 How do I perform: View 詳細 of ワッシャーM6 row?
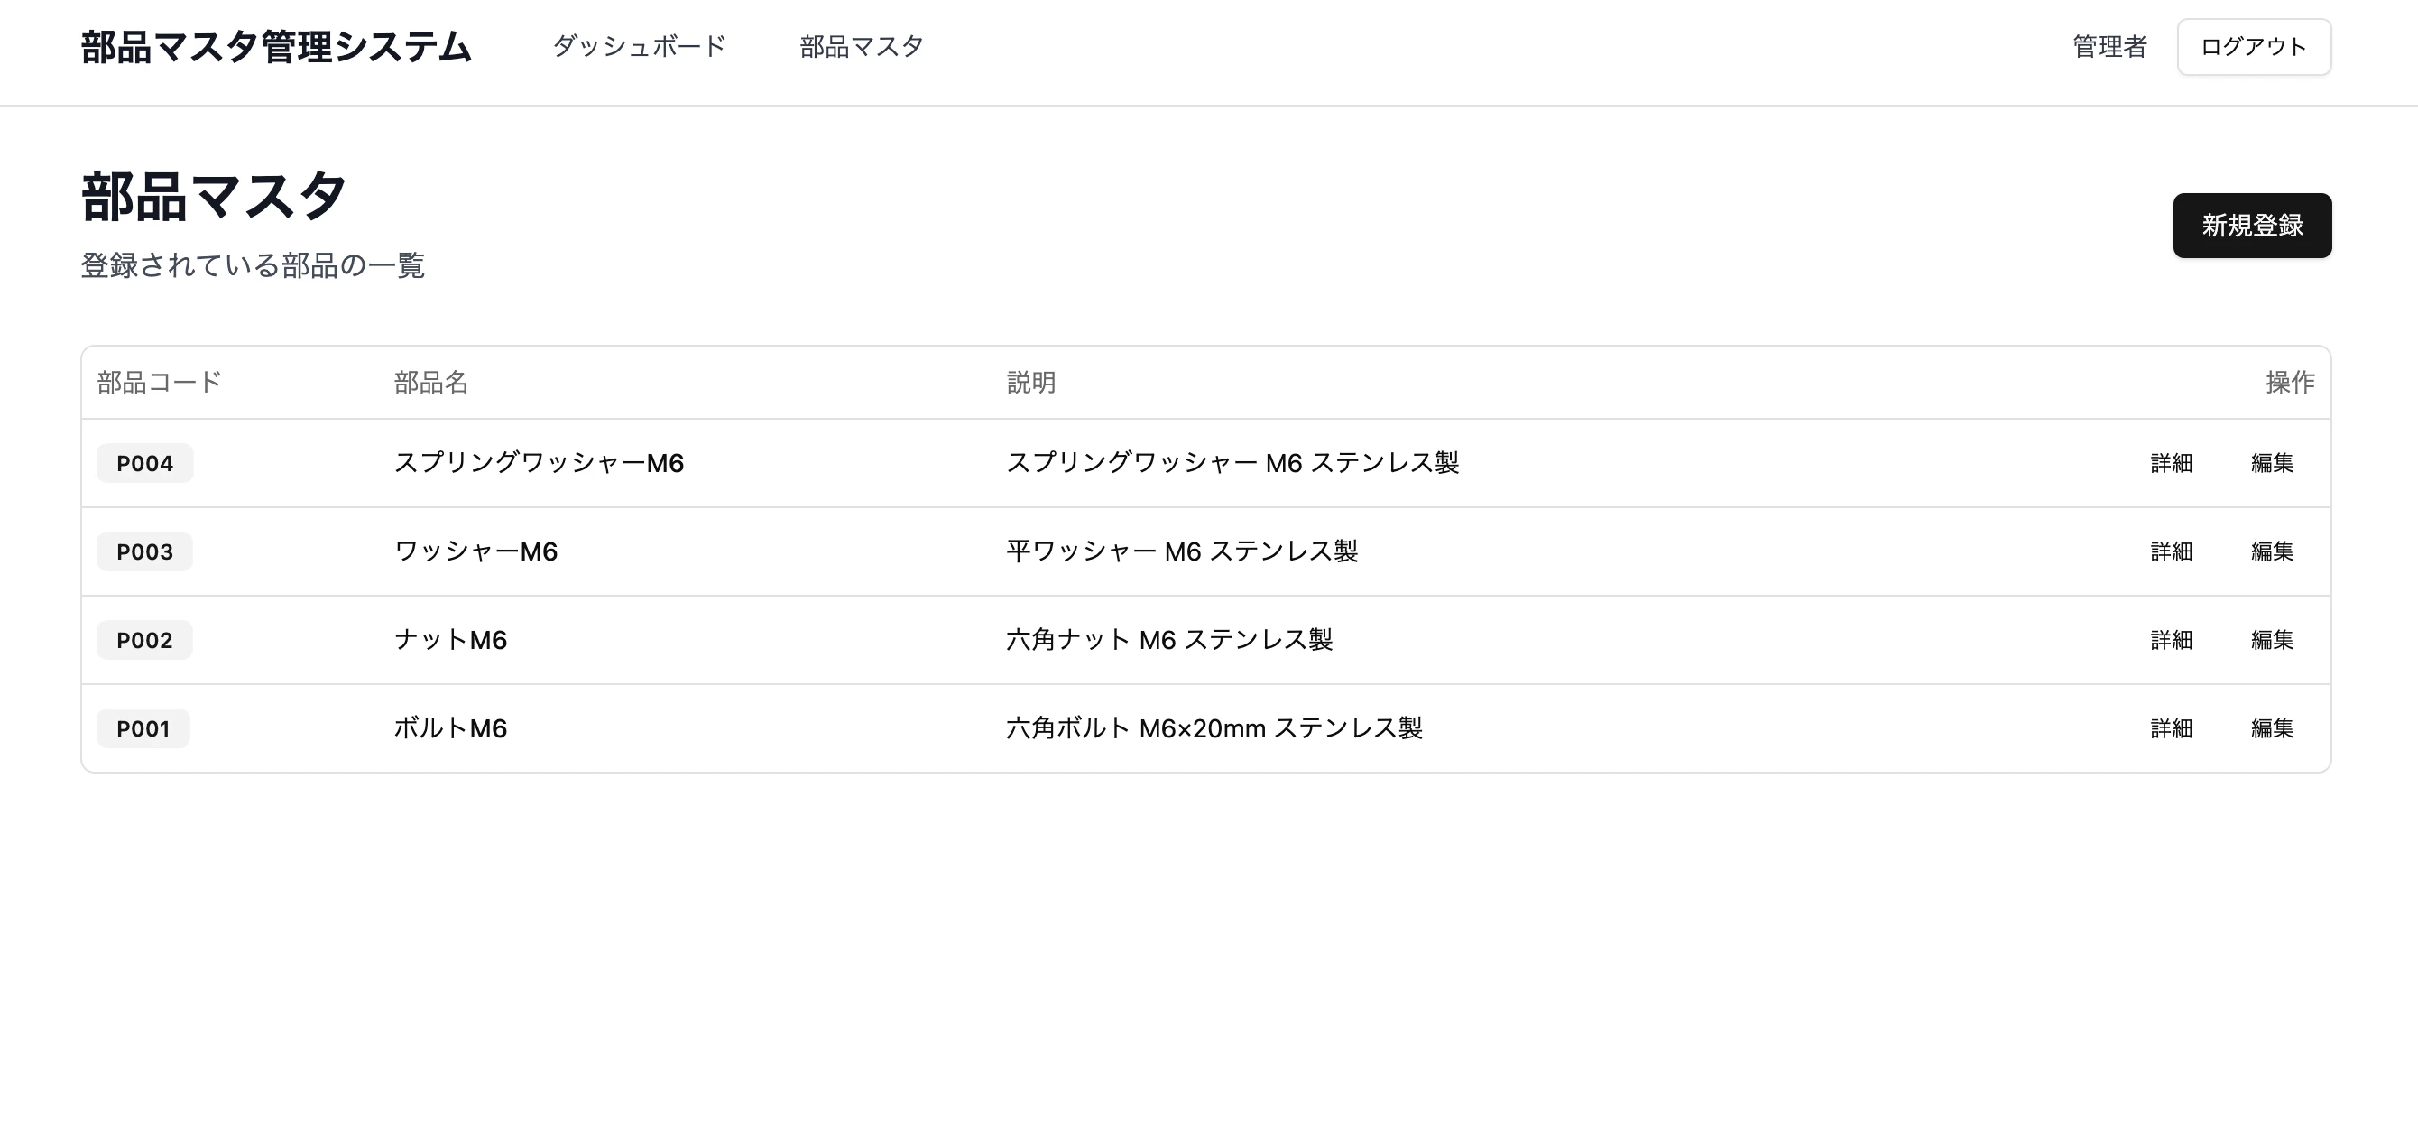2170,551
